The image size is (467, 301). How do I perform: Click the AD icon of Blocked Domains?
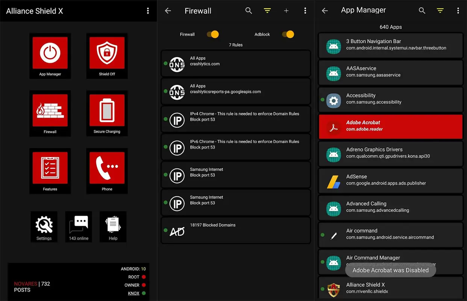tap(177, 231)
